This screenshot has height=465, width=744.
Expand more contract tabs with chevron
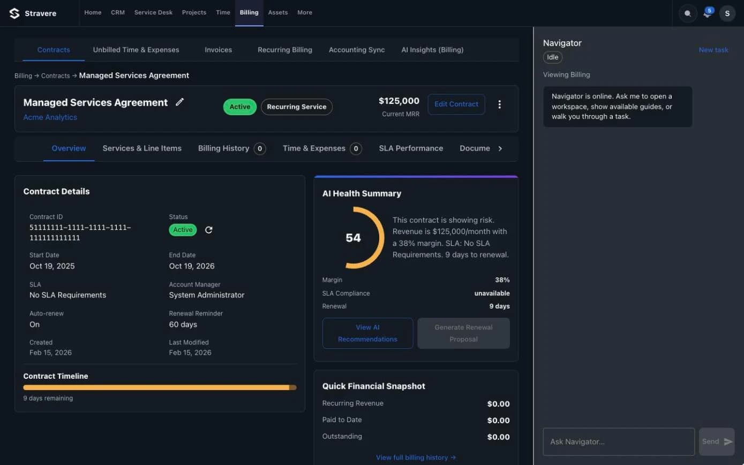pyautogui.click(x=500, y=148)
